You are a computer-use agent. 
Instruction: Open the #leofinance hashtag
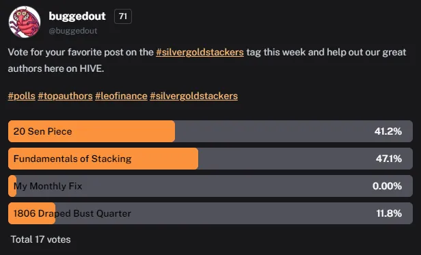point(121,96)
